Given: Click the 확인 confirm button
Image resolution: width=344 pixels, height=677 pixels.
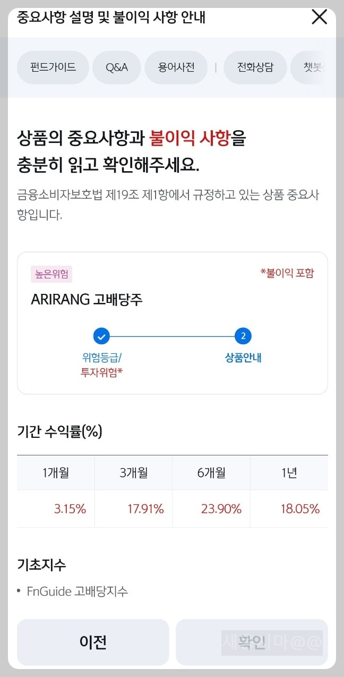Looking at the screenshot, I should [251, 642].
